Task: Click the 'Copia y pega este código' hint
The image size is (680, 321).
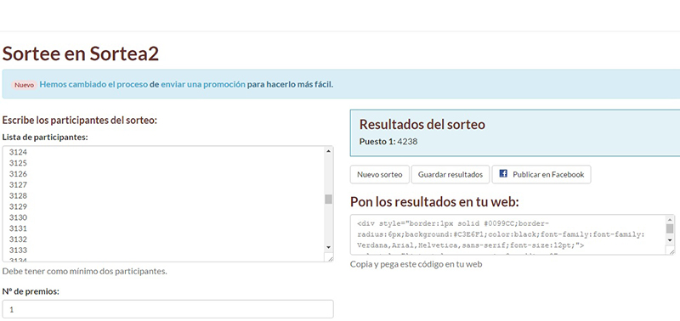Action: pyautogui.click(x=416, y=264)
